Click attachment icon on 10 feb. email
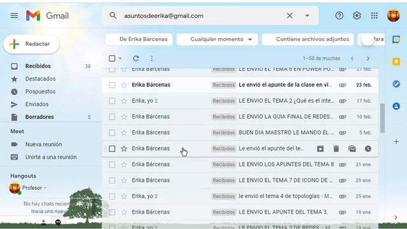 point(342,117)
